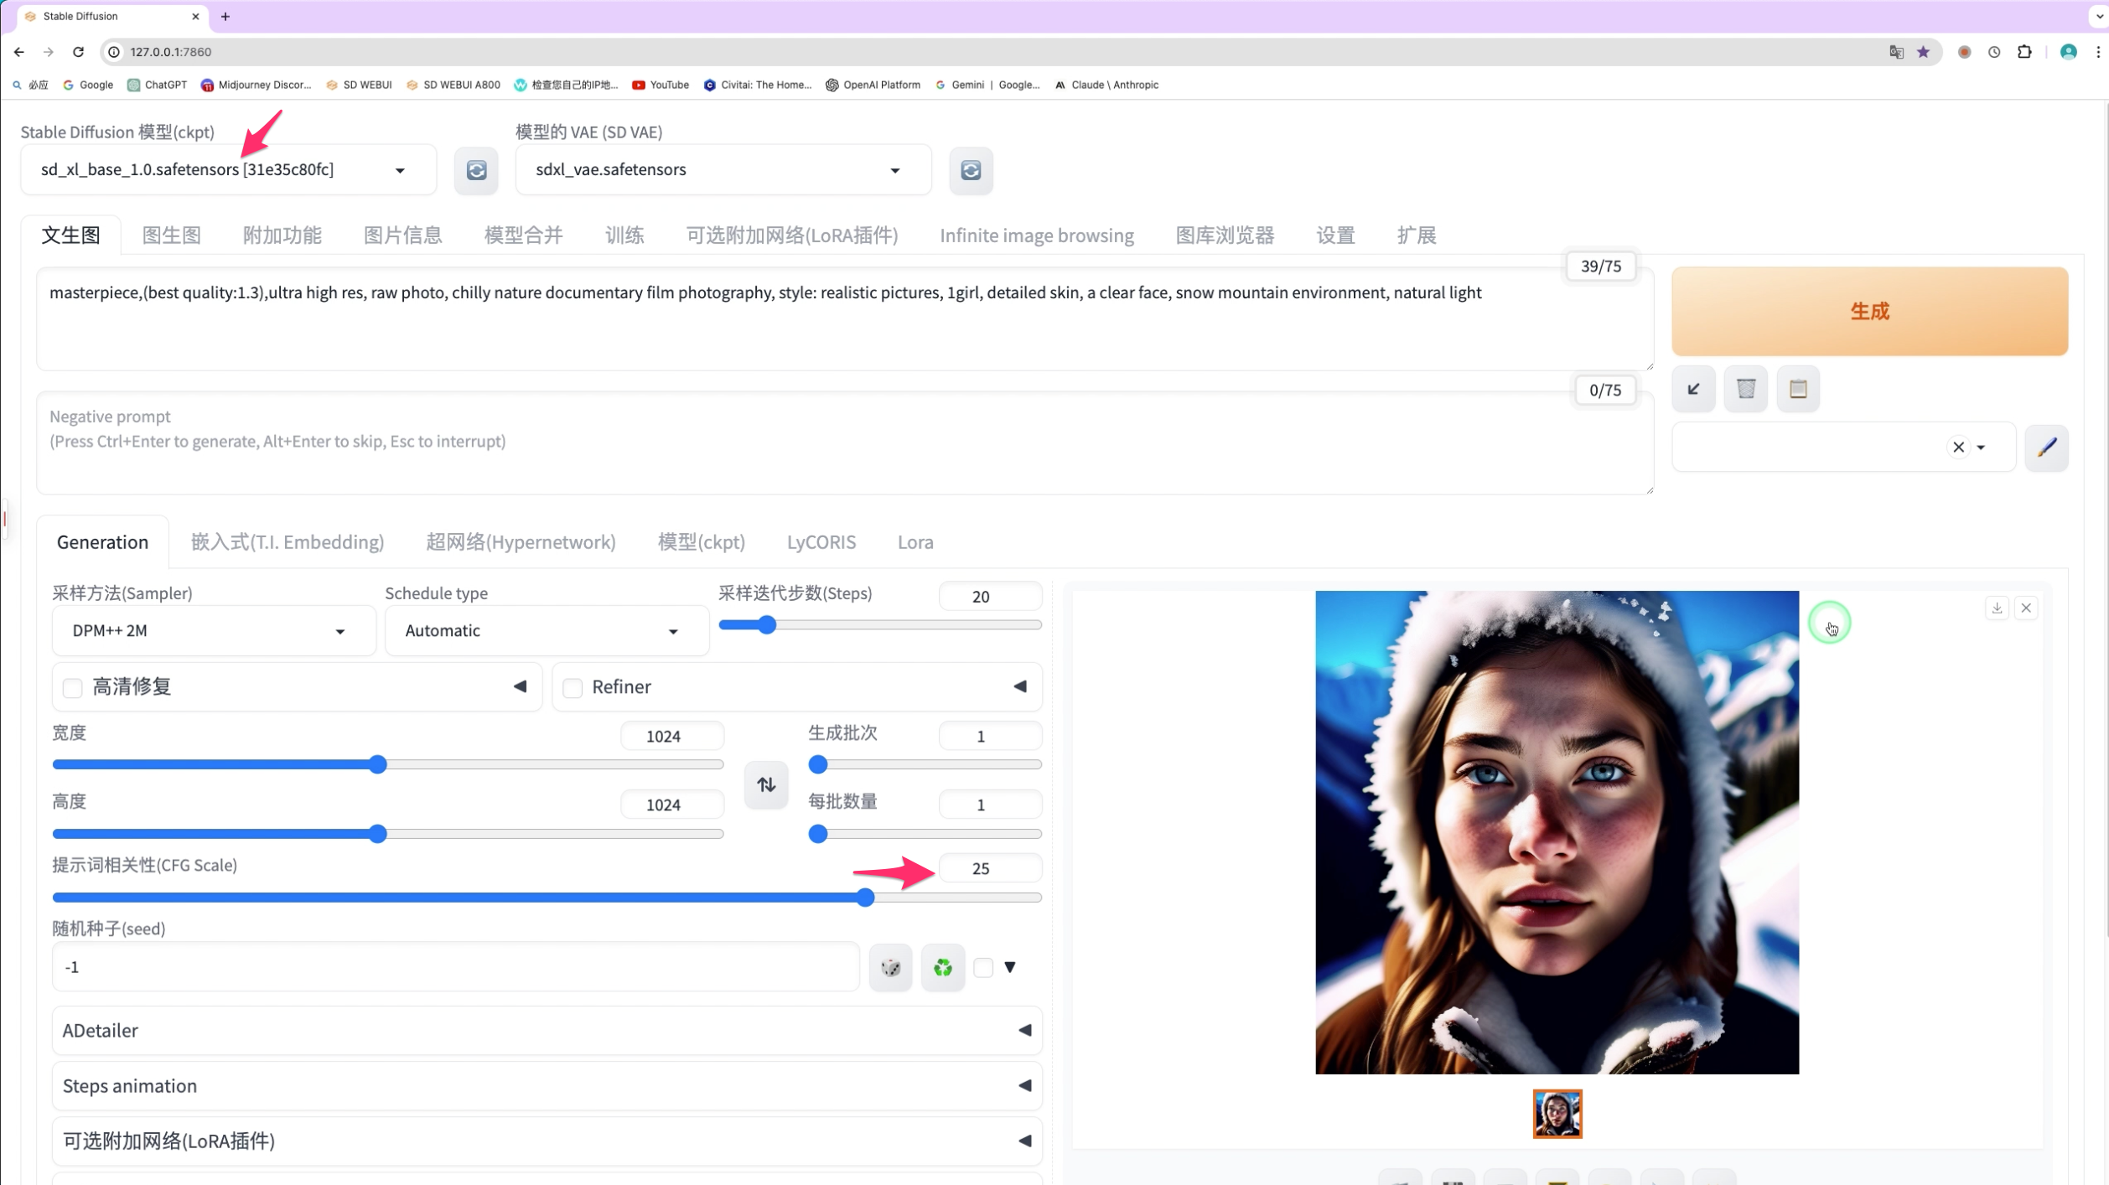The image size is (2109, 1185).
Task: Click the CFG Scale slider handle
Action: tap(865, 898)
